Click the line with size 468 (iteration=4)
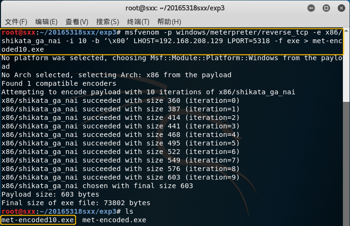This screenshot has width=350, height=226. pos(121,135)
